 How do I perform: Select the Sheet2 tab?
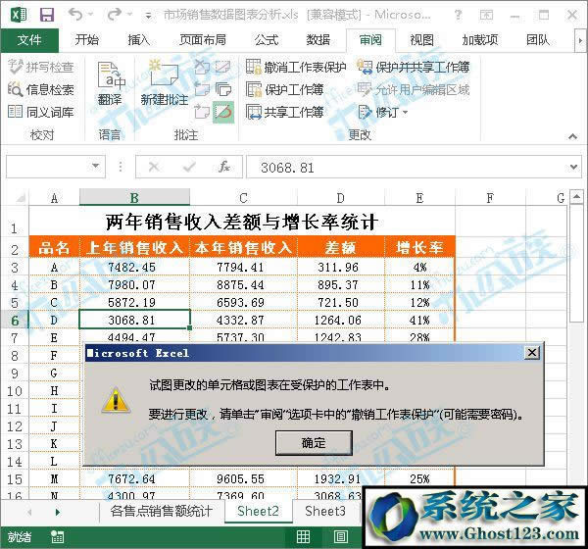(x=259, y=511)
